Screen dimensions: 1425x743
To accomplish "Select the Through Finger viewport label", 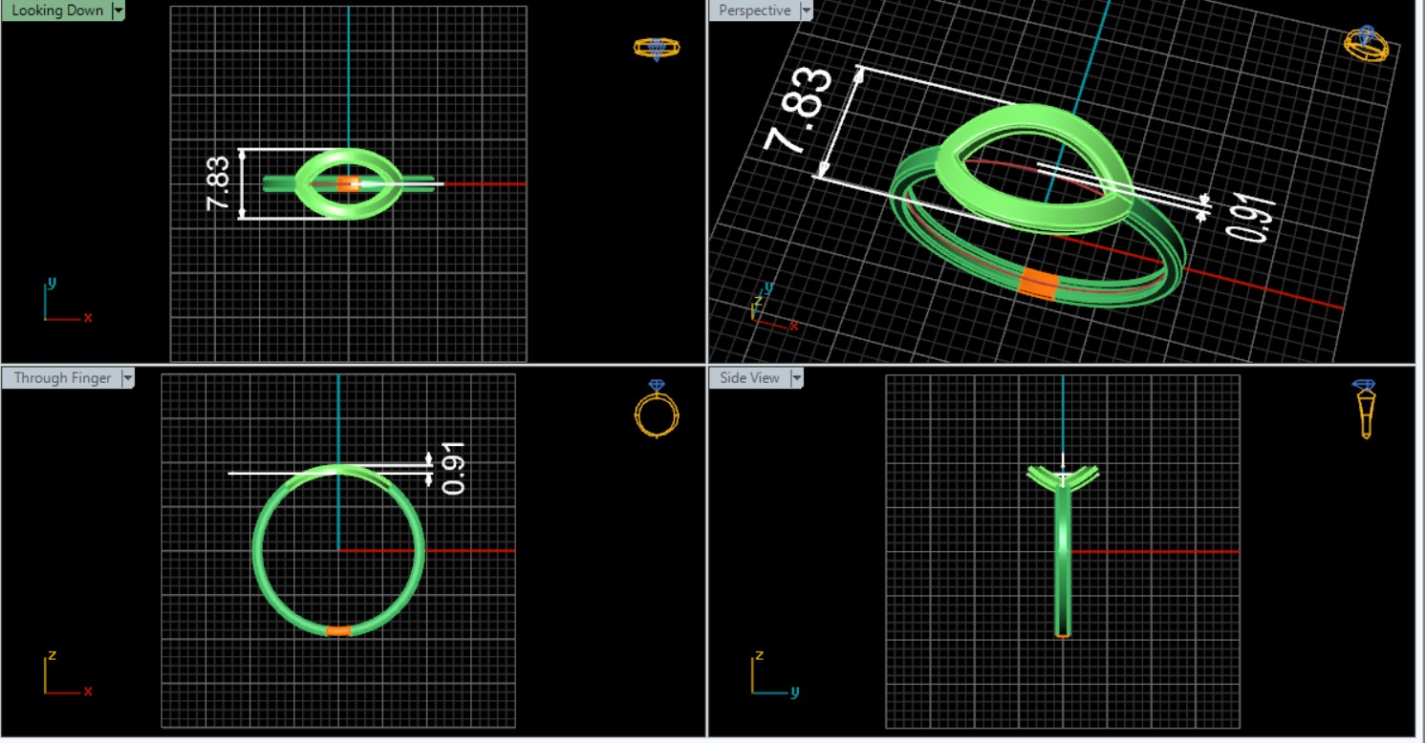I will pos(62,378).
